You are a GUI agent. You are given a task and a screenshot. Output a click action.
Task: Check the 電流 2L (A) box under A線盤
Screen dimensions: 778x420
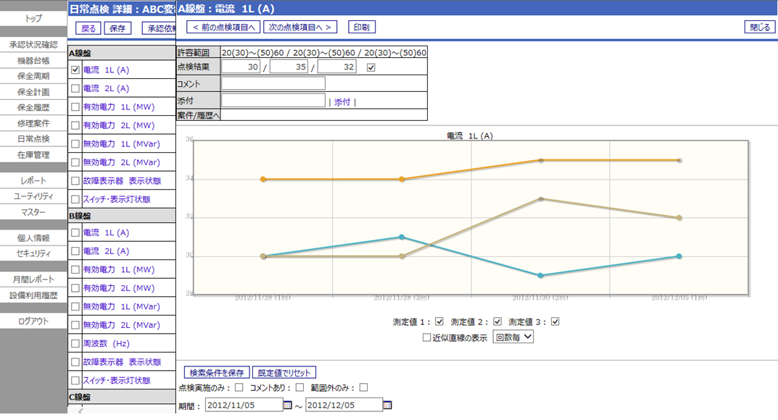(75, 88)
